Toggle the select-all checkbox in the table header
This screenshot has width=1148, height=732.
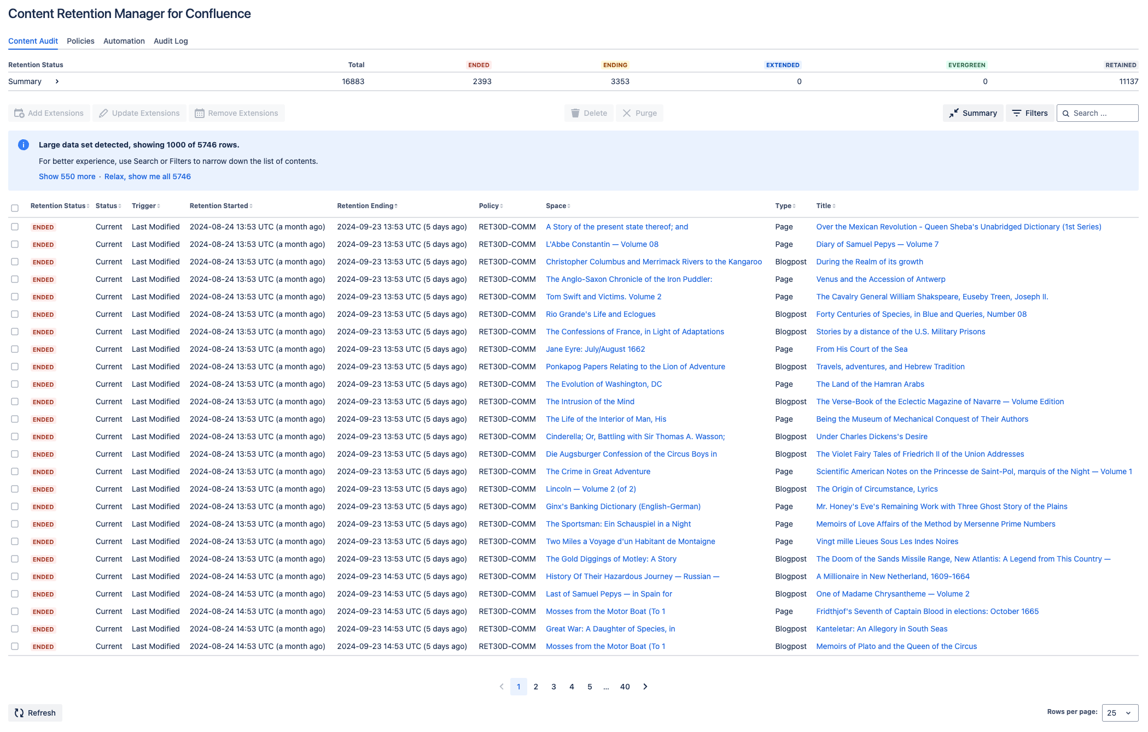(x=15, y=208)
